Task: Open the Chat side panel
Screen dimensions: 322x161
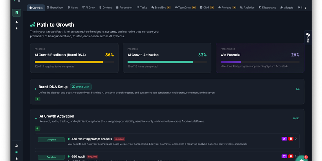Action: [308, 38]
